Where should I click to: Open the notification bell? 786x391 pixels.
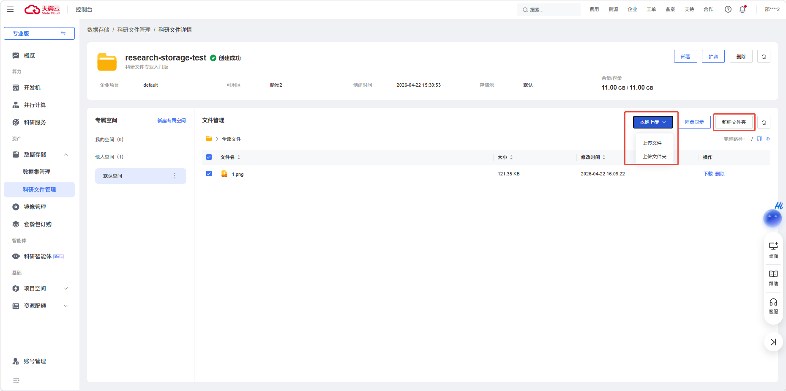tap(742, 9)
